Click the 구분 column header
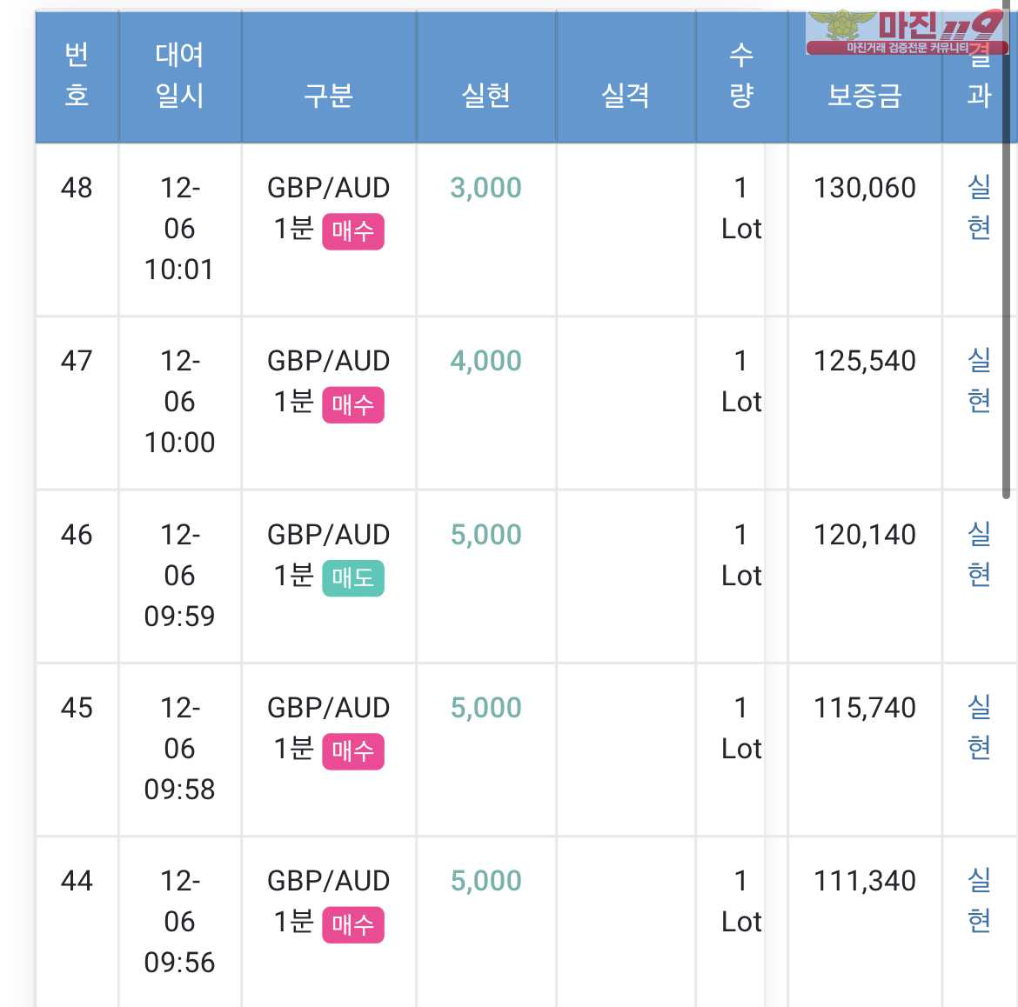The height and width of the screenshot is (1007, 1018). pyautogui.click(x=329, y=96)
